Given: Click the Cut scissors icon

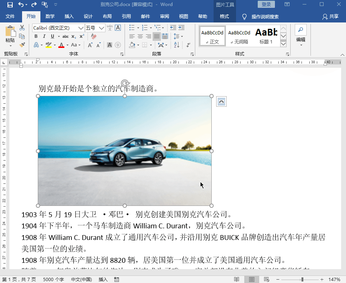Looking at the screenshot, I should point(22,28).
